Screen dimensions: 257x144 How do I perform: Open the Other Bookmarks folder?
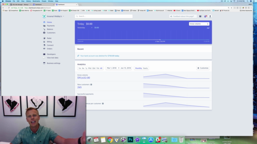[246, 11]
